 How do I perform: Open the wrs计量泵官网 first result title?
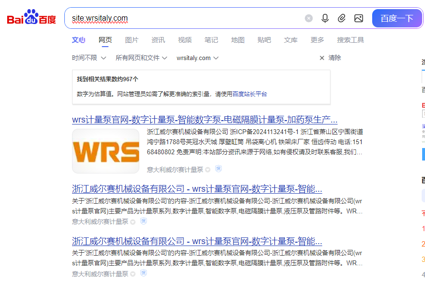click(205, 119)
